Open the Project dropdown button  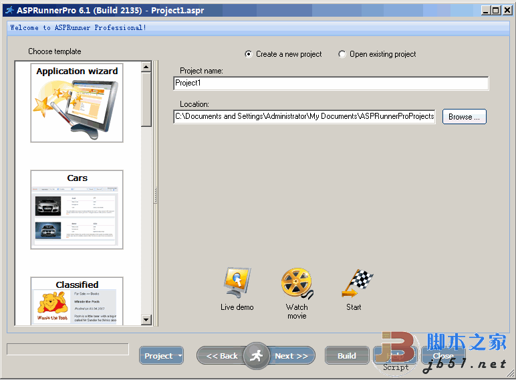coord(161,356)
